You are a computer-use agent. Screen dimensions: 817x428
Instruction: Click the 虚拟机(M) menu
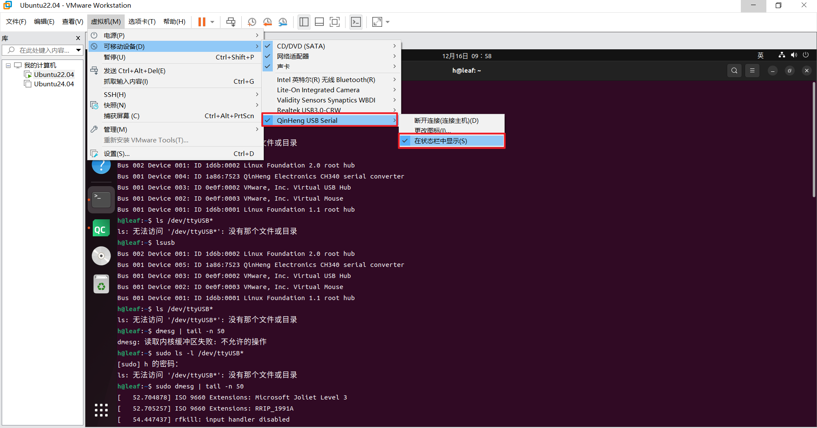click(x=106, y=22)
